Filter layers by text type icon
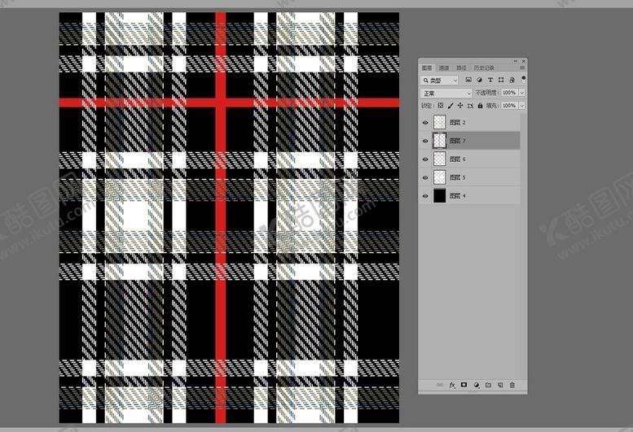 point(490,81)
